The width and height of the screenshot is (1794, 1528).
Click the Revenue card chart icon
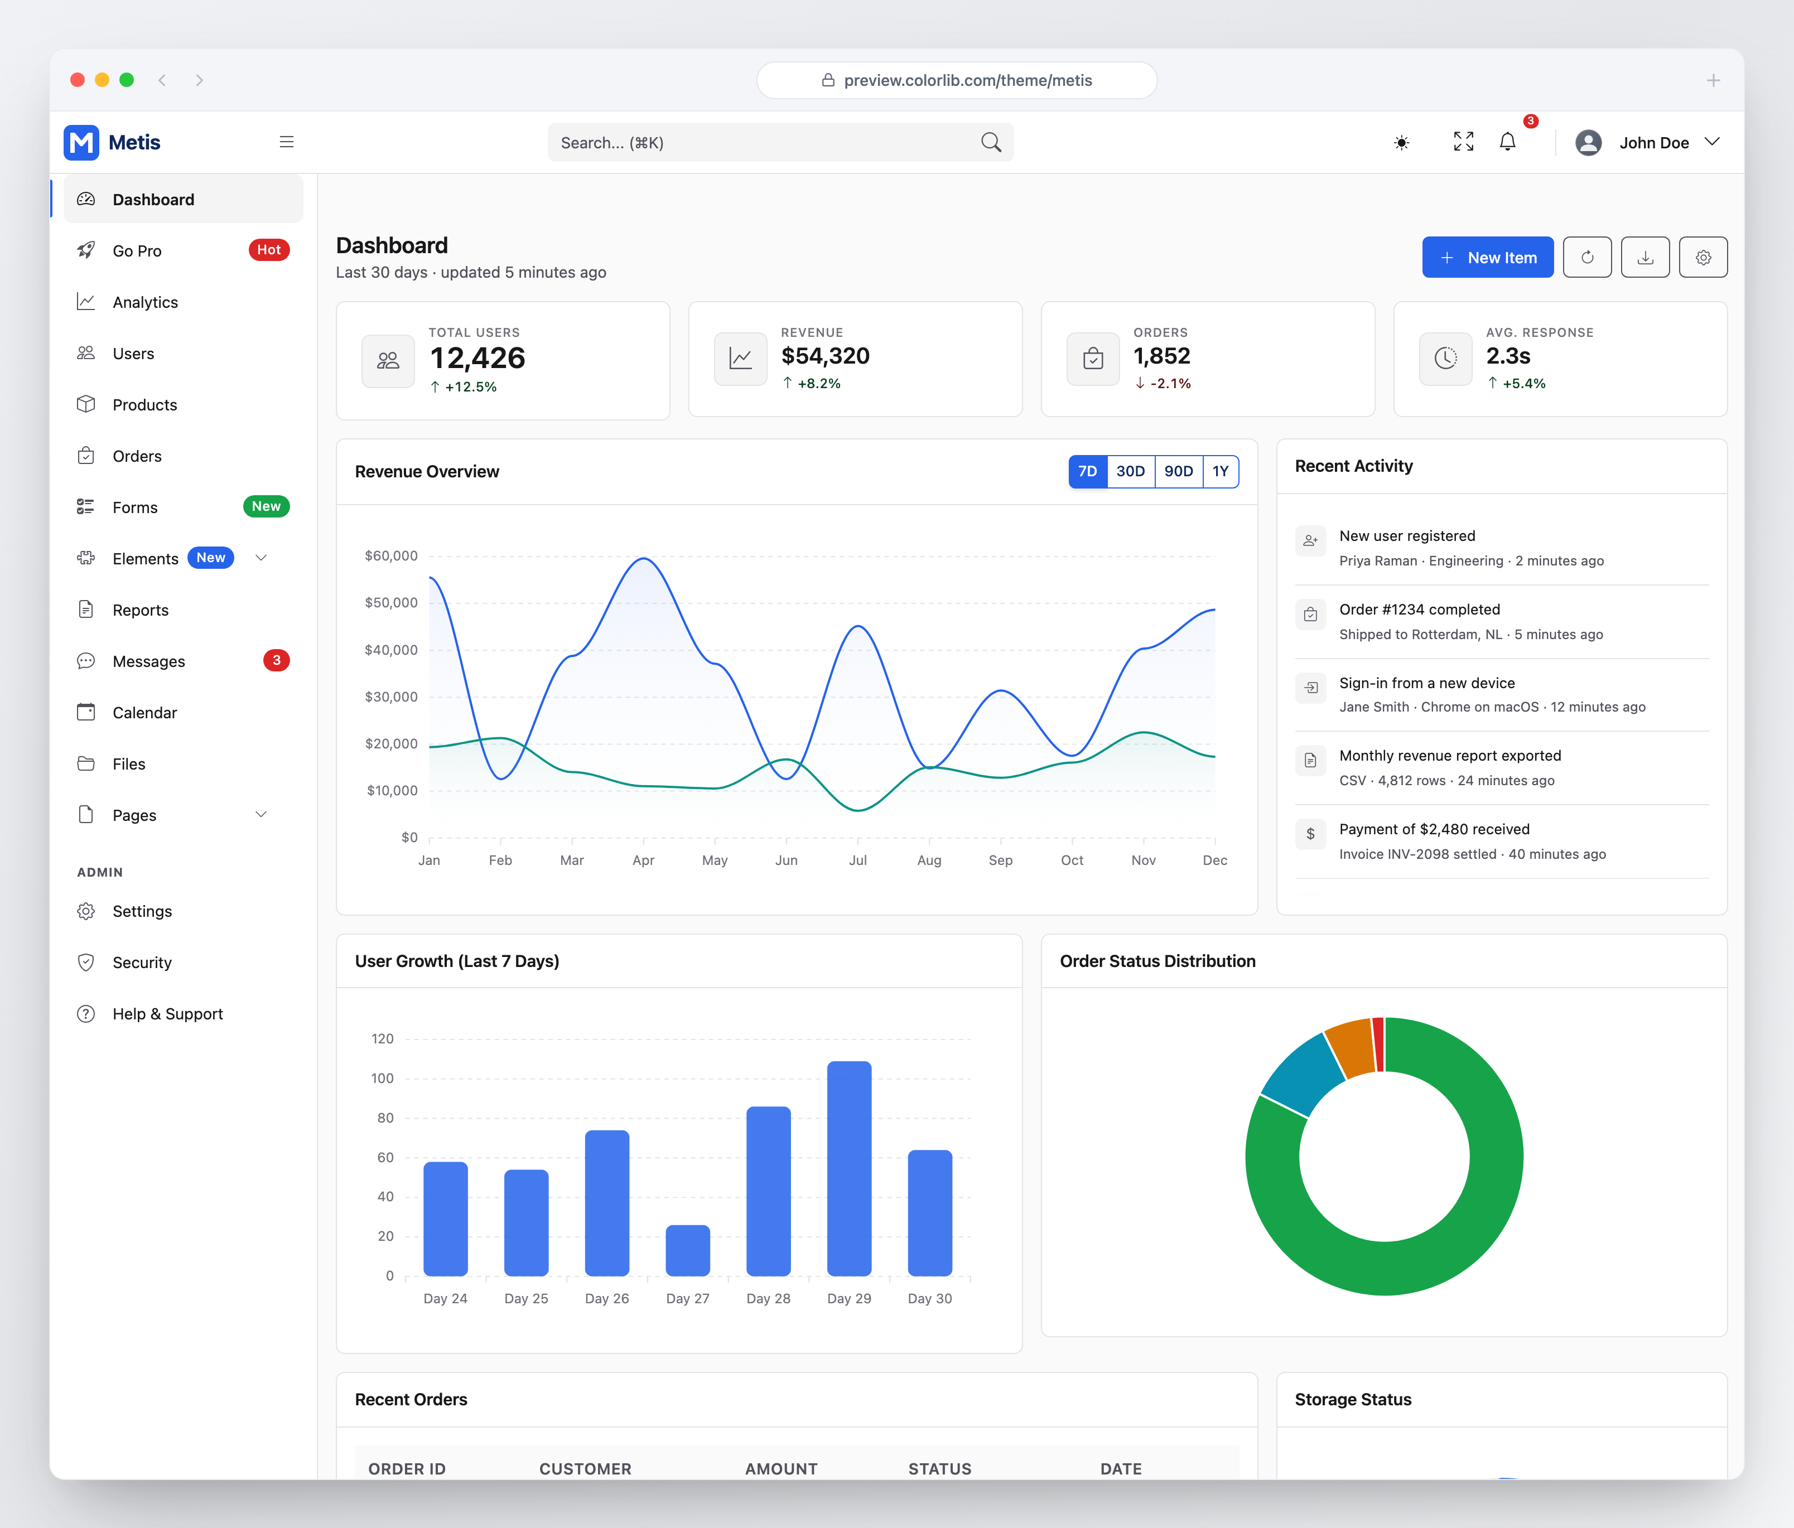(740, 359)
